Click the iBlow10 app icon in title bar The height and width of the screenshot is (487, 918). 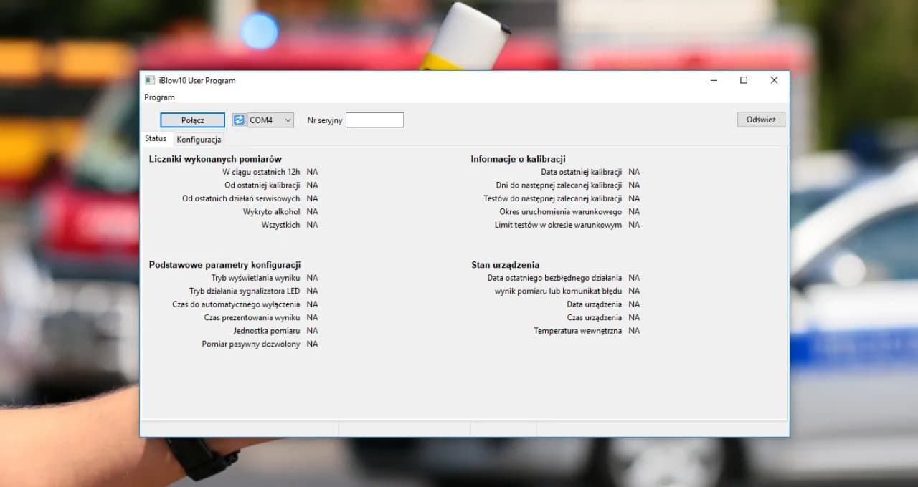tap(150, 80)
